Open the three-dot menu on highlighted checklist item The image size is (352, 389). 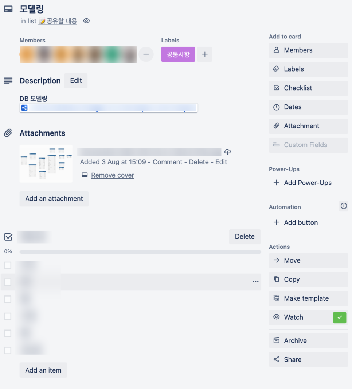pos(255,281)
